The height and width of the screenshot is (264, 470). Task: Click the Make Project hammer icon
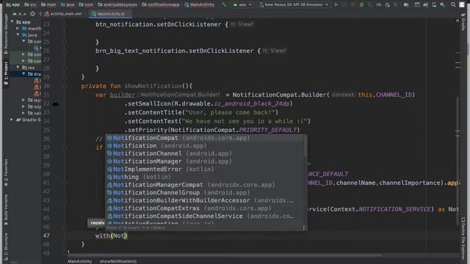pos(224,5)
